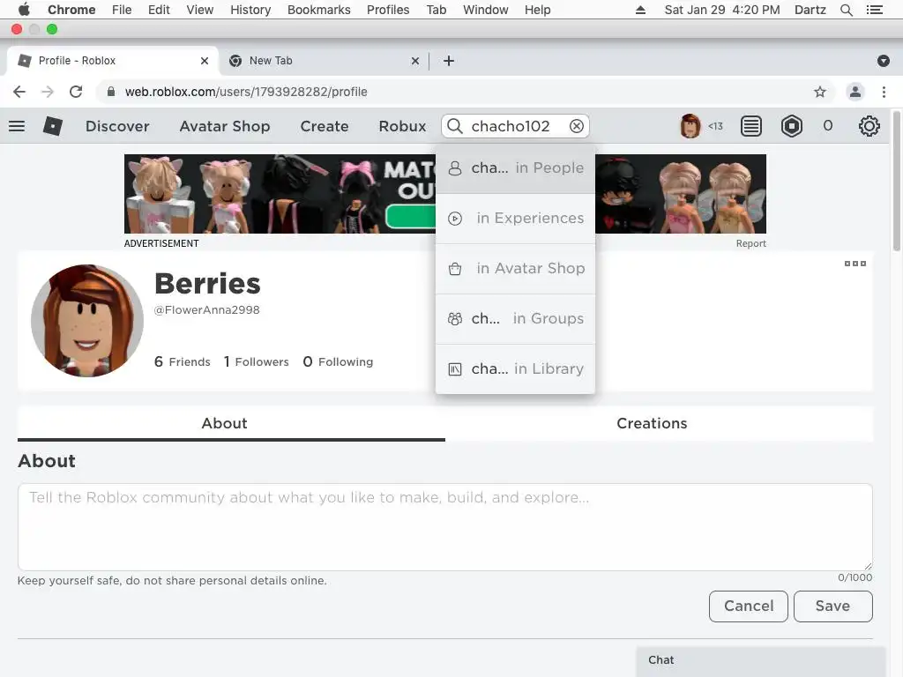Click the page vertical scrollbar

click(897, 182)
